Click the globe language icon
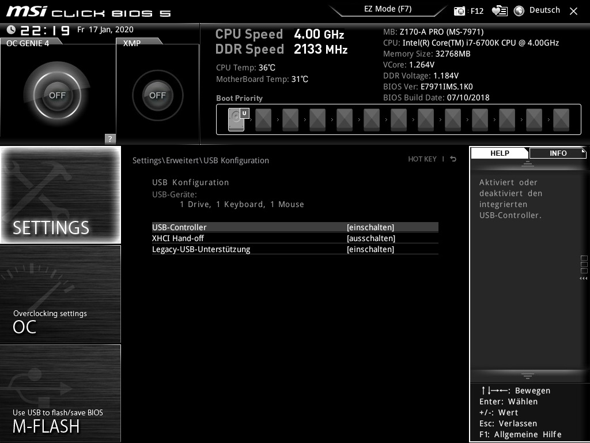 (519, 11)
